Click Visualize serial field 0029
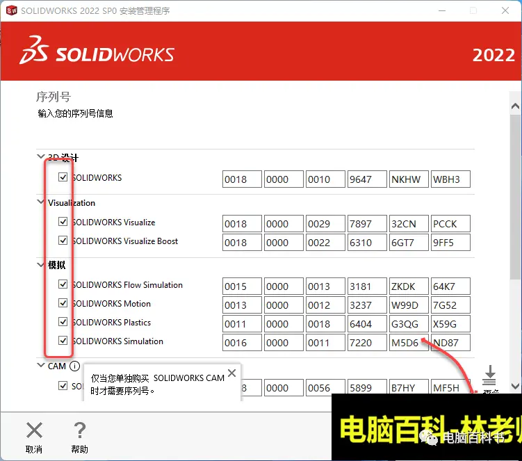The image size is (522, 461). point(325,223)
